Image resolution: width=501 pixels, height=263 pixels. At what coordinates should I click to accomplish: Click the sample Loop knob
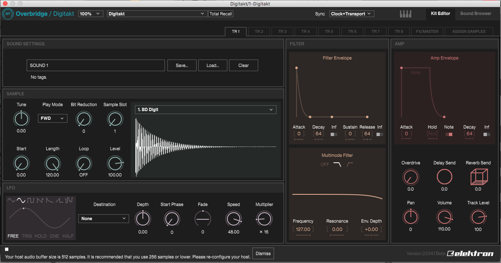tap(84, 163)
